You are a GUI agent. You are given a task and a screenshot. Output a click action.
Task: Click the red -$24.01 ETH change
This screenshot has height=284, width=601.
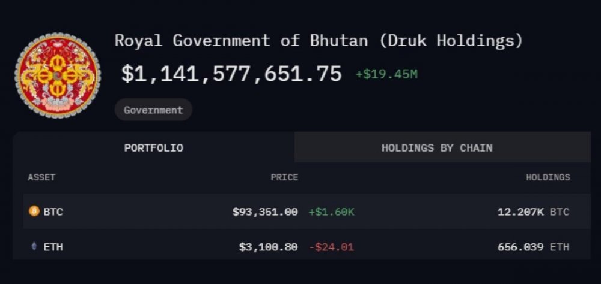click(331, 246)
